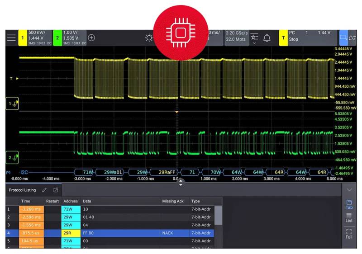Collapse the lower panel with chevron
362x254 pixels.
tap(349, 190)
